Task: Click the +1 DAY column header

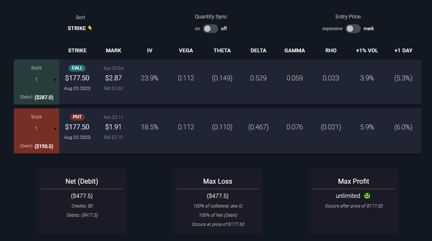Action: tap(403, 51)
